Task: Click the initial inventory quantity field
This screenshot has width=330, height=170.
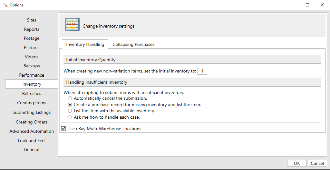Action: [202, 71]
